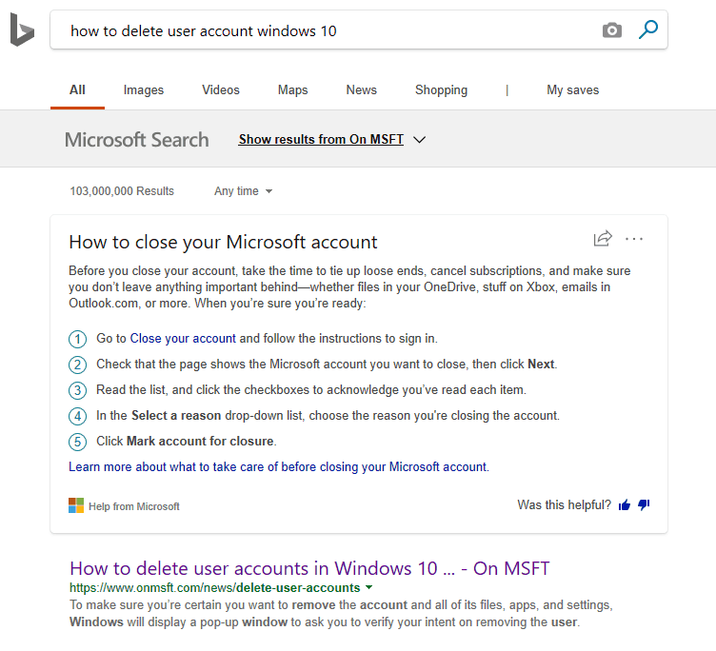Screen dimensions: 716x651
Task: Follow the Close your account link
Action: click(x=183, y=338)
